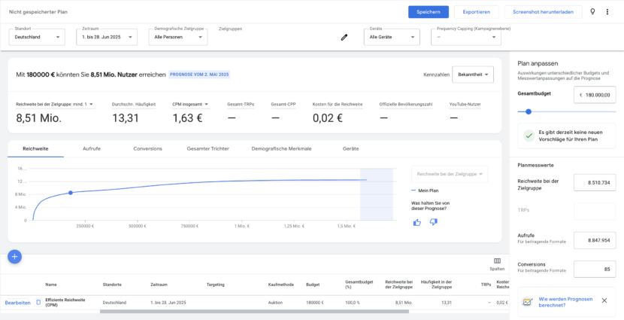Click the blue data point on reach curve
The image size is (624, 320).
point(71,193)
